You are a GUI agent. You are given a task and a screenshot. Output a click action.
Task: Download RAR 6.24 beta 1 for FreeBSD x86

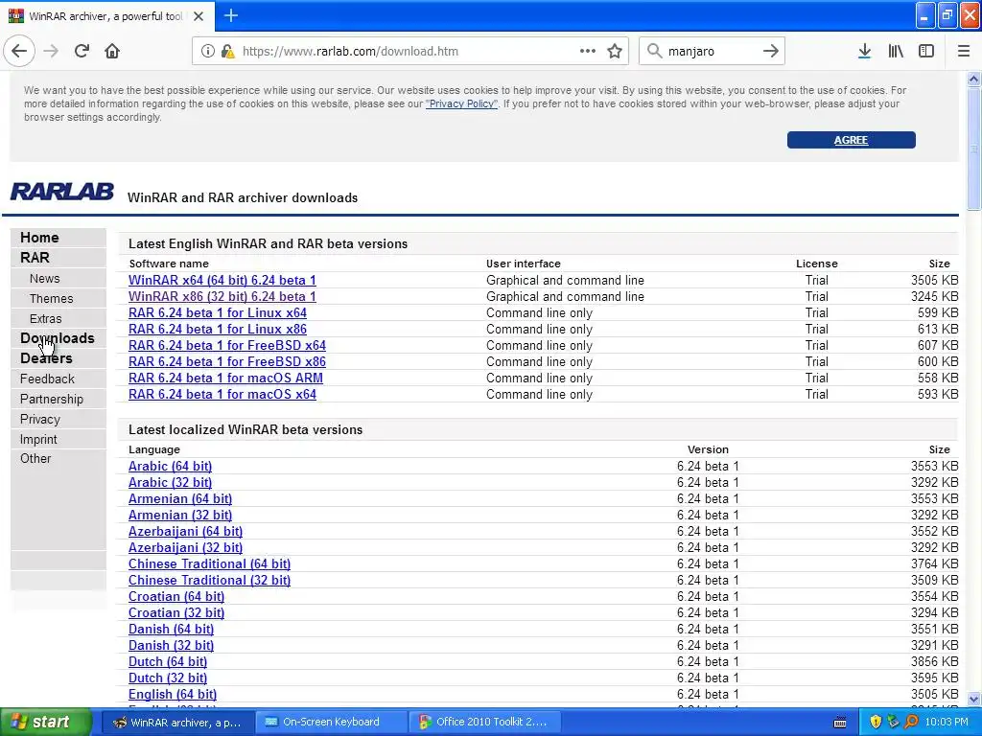[x=226, y=361]
